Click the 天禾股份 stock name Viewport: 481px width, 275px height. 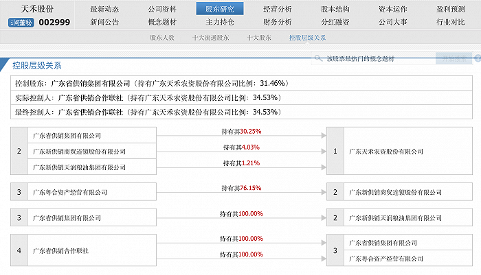coord(37,9)
